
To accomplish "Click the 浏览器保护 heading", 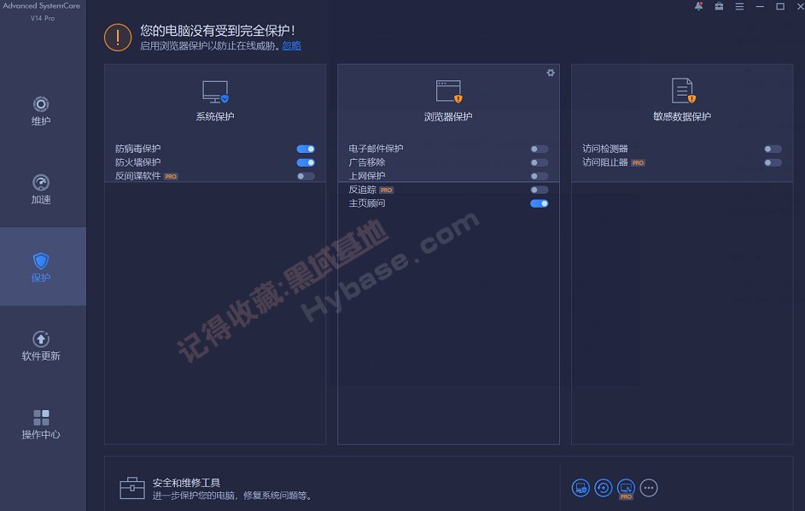I will pos(448,117).
